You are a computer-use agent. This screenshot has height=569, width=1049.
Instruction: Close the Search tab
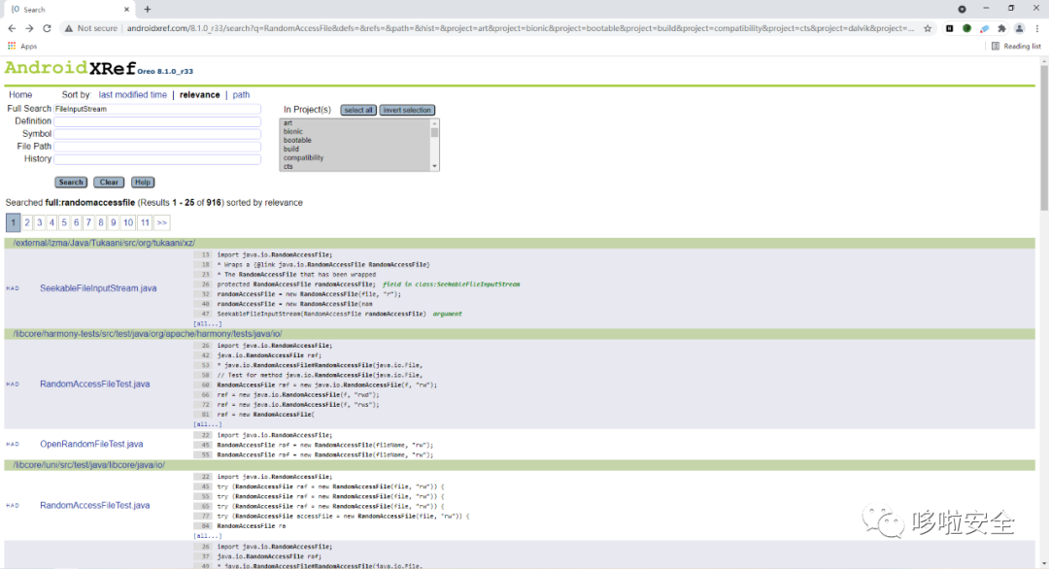pyautogui.click(x=126, y=10)
